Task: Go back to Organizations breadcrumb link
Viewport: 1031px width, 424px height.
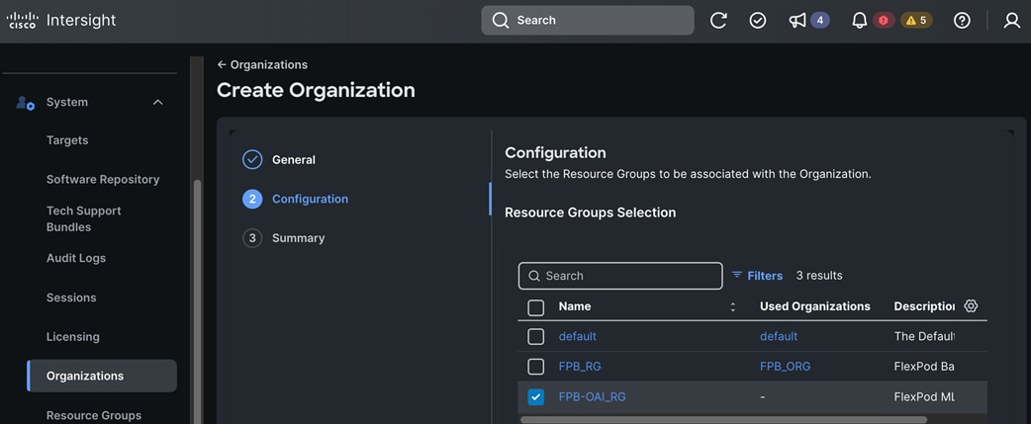Action: point(262,65)
